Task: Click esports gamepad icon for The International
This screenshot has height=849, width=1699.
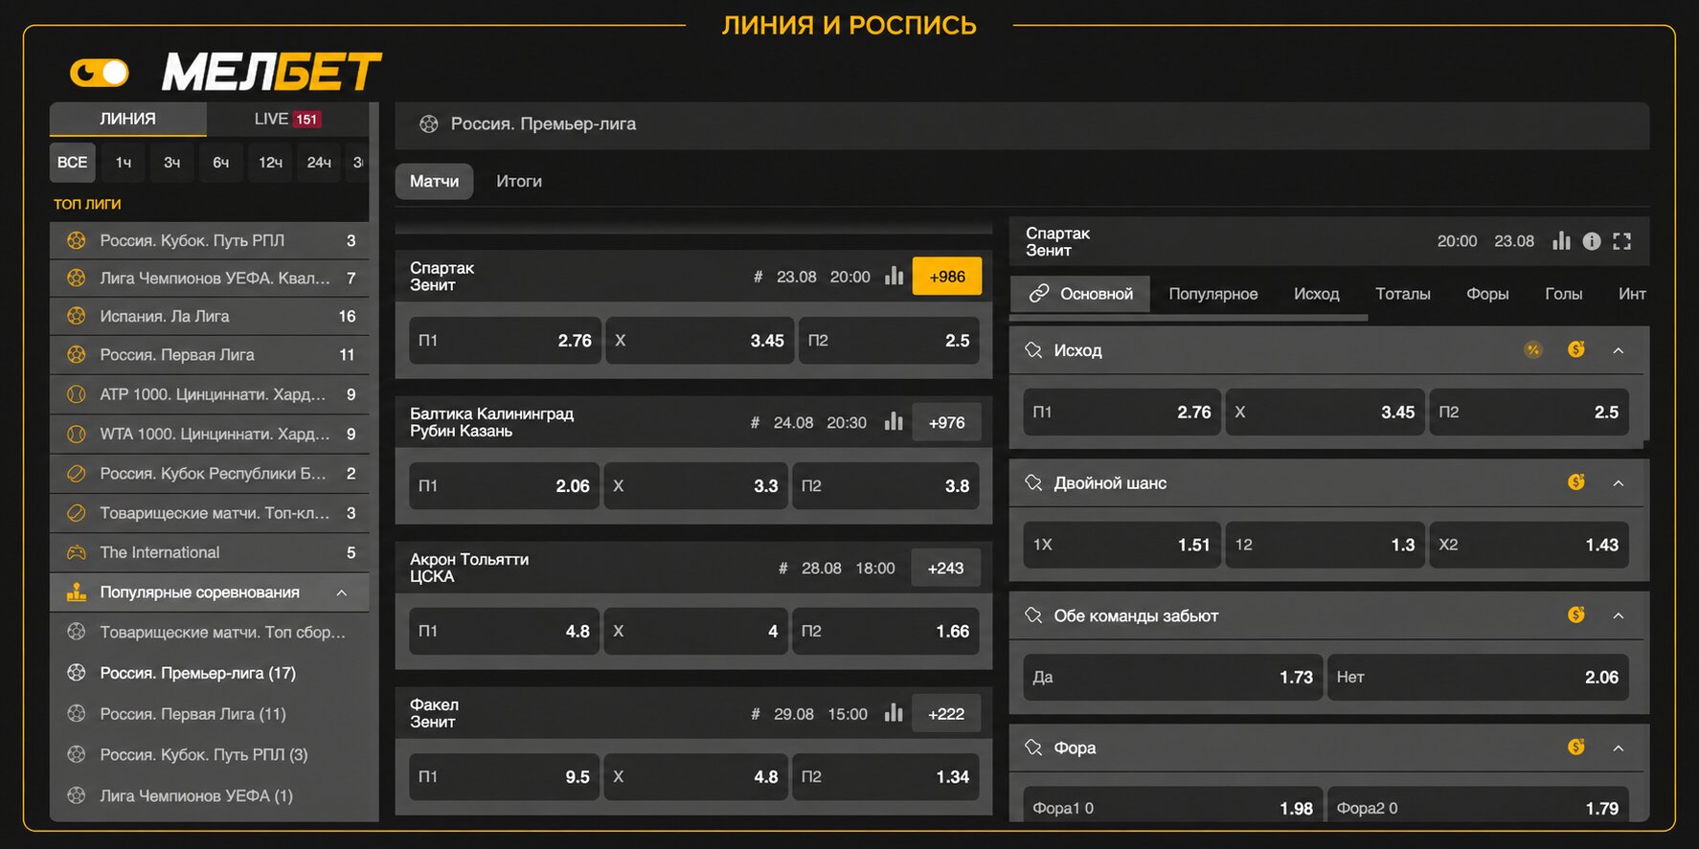Action: (76, 552)
